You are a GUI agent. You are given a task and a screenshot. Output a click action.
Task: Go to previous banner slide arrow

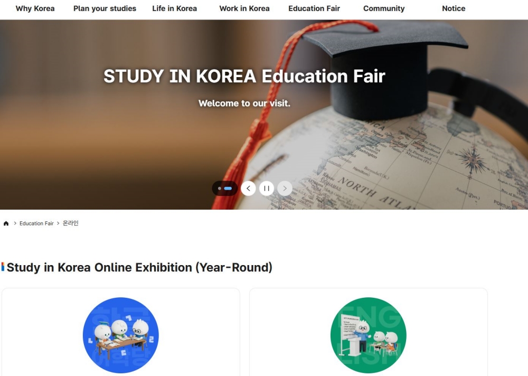tap(248, 189)
